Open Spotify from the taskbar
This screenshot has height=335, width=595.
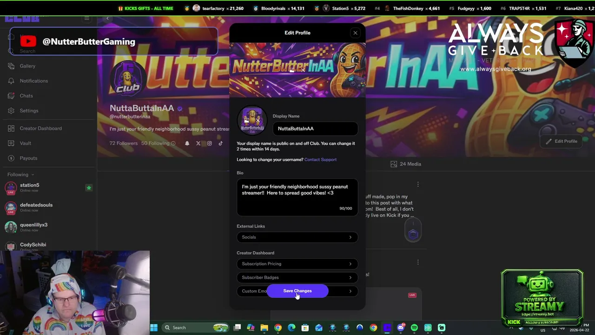click(x=414, y=328)
